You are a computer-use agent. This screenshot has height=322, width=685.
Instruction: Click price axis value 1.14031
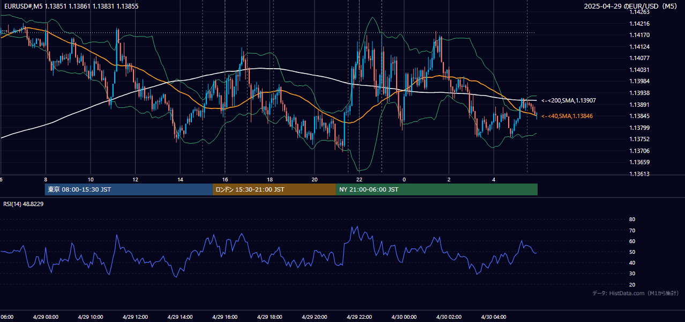[639, 70]
